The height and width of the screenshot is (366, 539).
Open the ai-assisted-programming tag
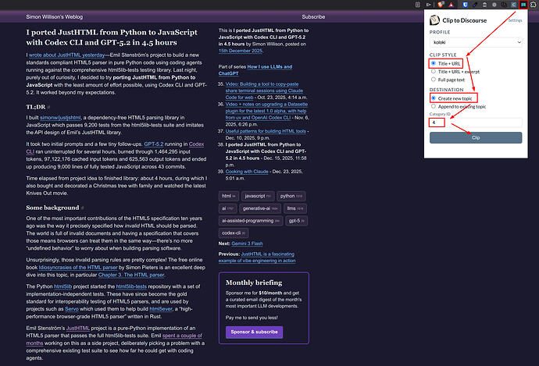(251, 221)
